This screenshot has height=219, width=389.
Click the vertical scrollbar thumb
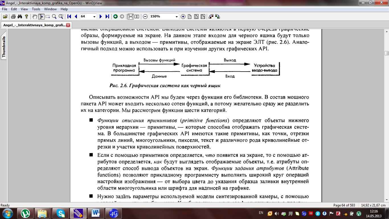pyautogui.click(x=386, y=53)
